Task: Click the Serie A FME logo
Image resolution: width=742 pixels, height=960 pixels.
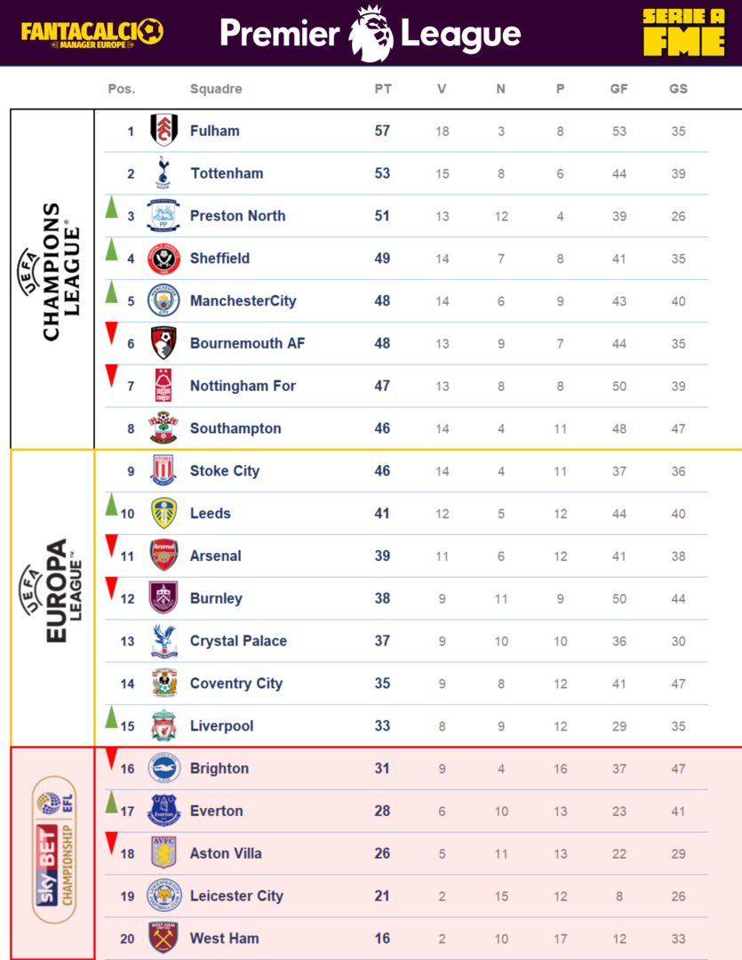Action: point(683,34)
